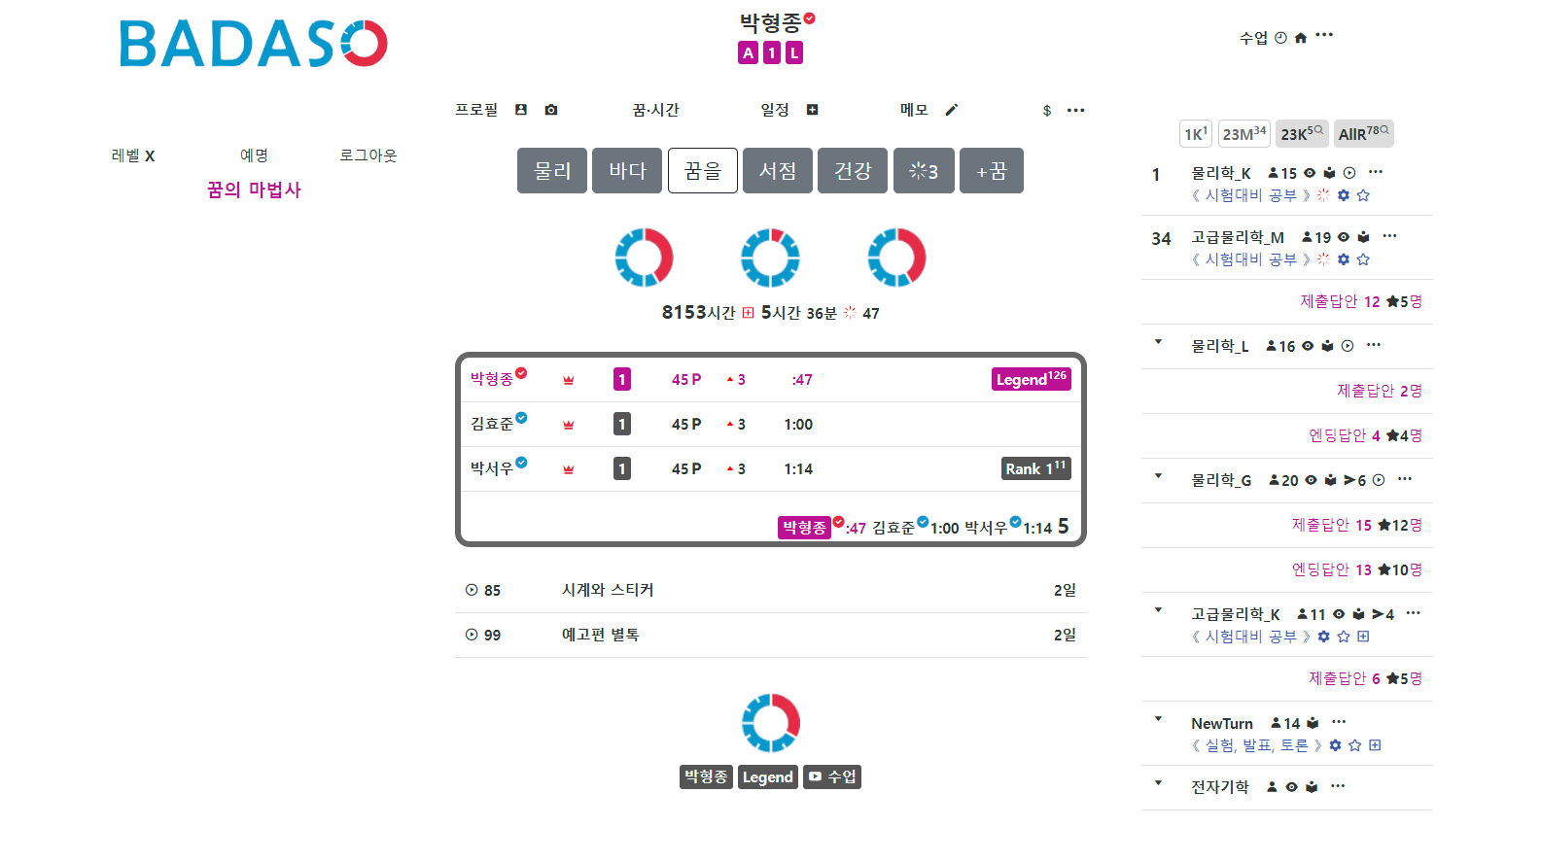Image resolution: width=1541 pixels, height=862 pixels.
Task: Collapse the 물리학_G class row
Action: [x=1158, y=476]
